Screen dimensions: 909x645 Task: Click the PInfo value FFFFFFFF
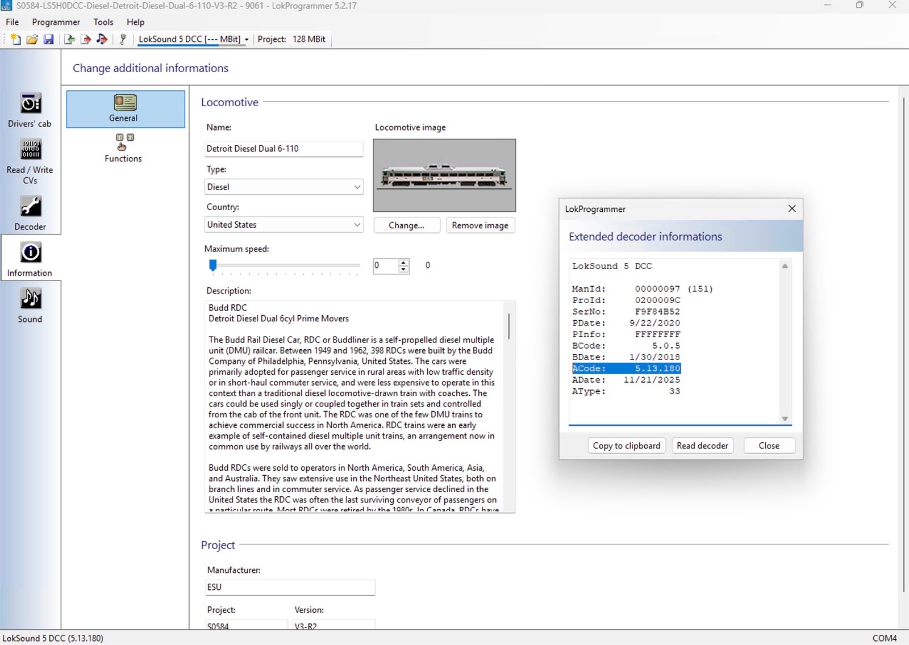click(657, 334)
